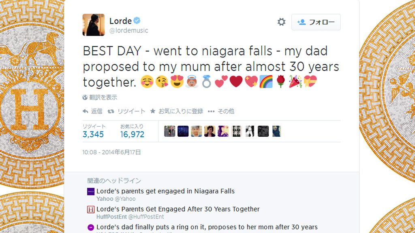Viewport: 415px width, 233px height.
Task: Click the first user avatar in the retweeters row
Action: (169, 131)
